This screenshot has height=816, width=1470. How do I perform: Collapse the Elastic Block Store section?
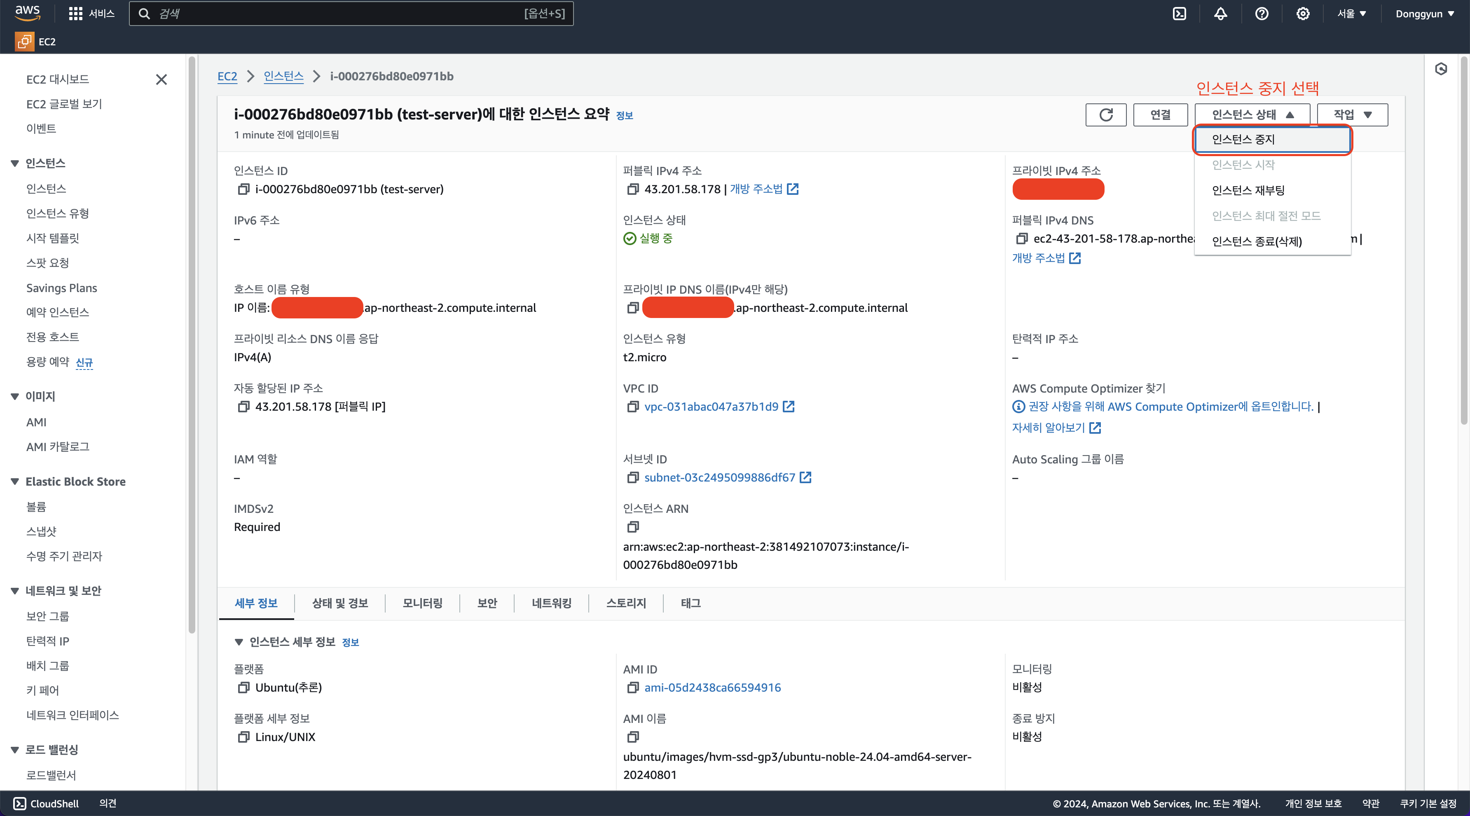click(15, 482)
